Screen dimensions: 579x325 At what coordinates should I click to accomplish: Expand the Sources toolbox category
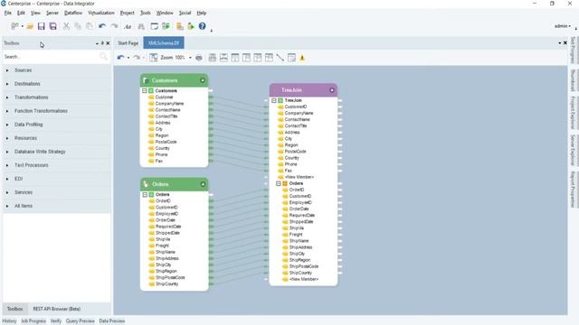7,70
